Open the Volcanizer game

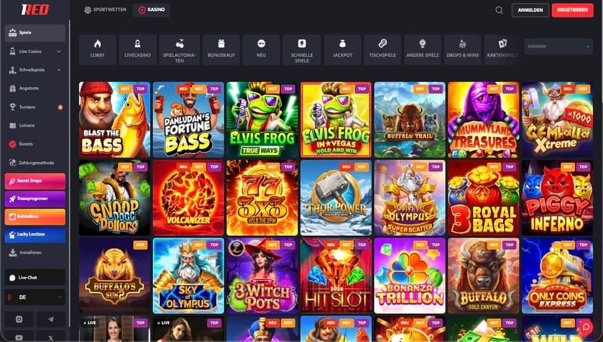(x=188, y=198)
